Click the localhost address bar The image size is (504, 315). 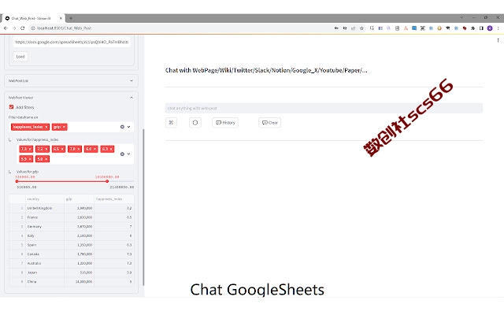pos(180,28)
